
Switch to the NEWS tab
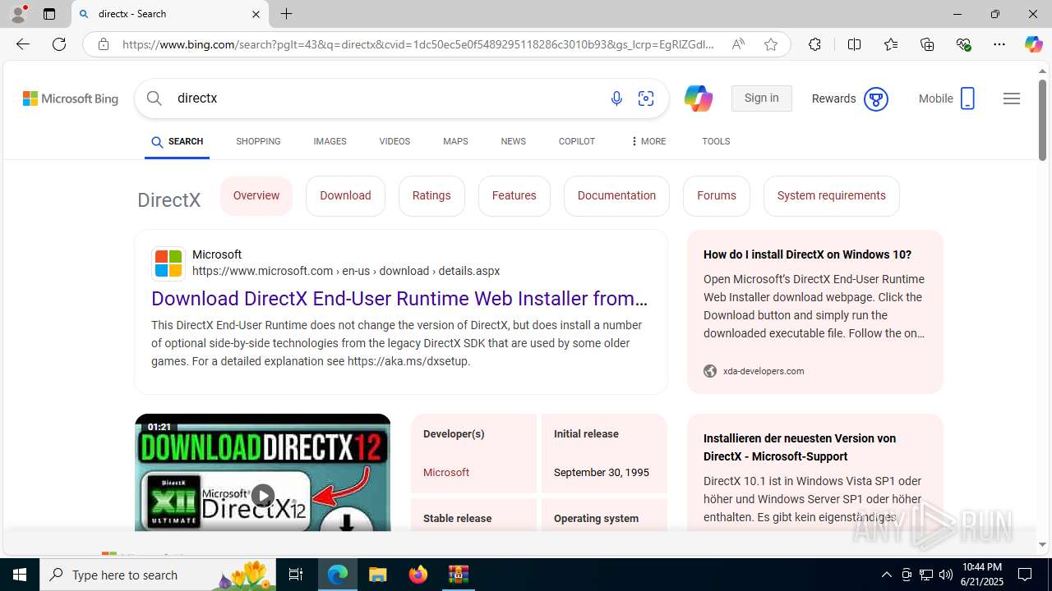coord(513,141)
